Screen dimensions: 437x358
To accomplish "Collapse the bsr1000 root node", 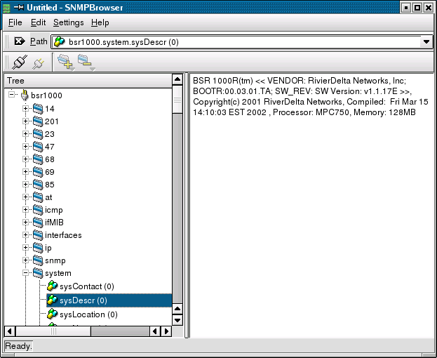I will pyautogui.click(x=11, y=95).
